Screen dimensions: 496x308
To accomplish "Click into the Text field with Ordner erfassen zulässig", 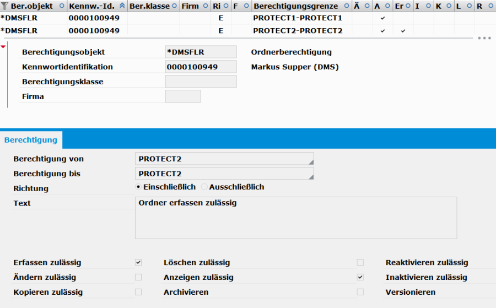I will (x=296, y=218).
